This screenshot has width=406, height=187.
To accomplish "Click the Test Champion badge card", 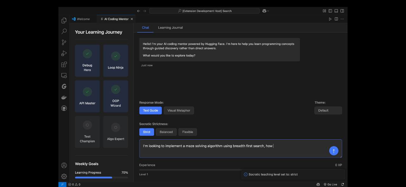I will (87, 132).
